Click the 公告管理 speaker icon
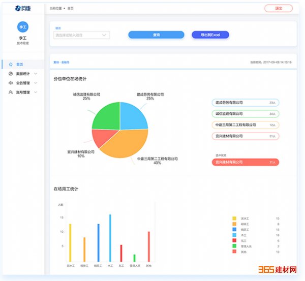This screenshot has width=305, height=281. (11, 83)
